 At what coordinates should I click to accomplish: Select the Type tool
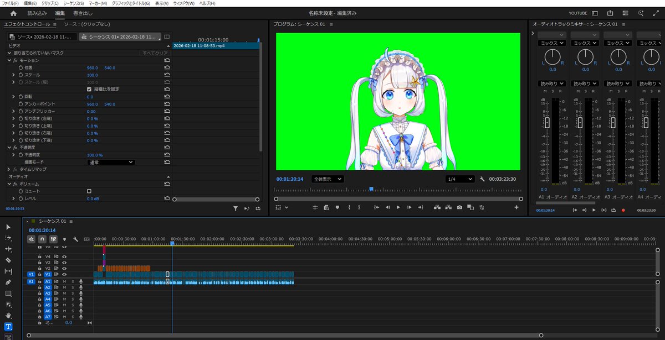click(8, 326)
